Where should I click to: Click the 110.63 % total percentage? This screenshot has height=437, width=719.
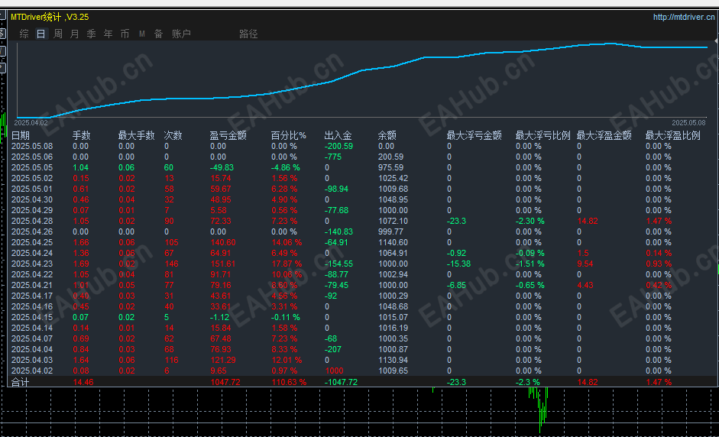pyautogui.click(x=289, y=382)
